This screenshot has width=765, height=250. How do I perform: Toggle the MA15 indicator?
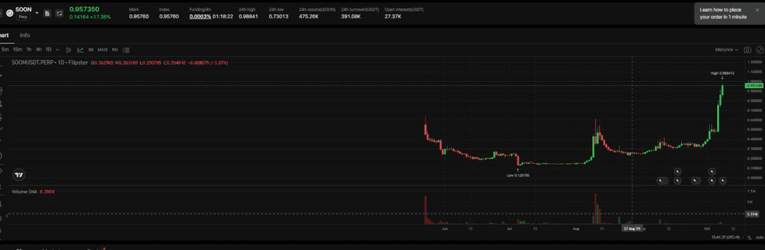pos(102,50)
